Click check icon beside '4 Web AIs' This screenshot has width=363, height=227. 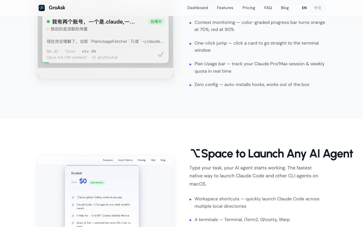[x=73, y=216]
